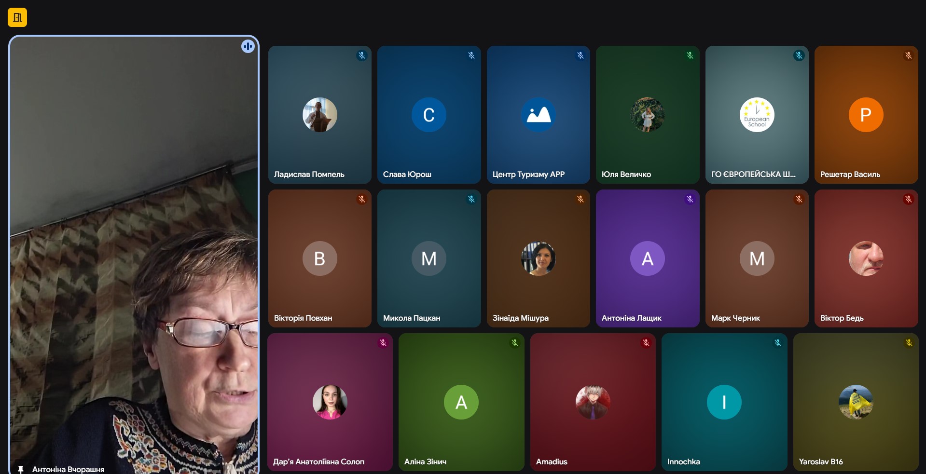Click the yellow meeting room icon
926x474 pixels.
[x=17, y=17]
